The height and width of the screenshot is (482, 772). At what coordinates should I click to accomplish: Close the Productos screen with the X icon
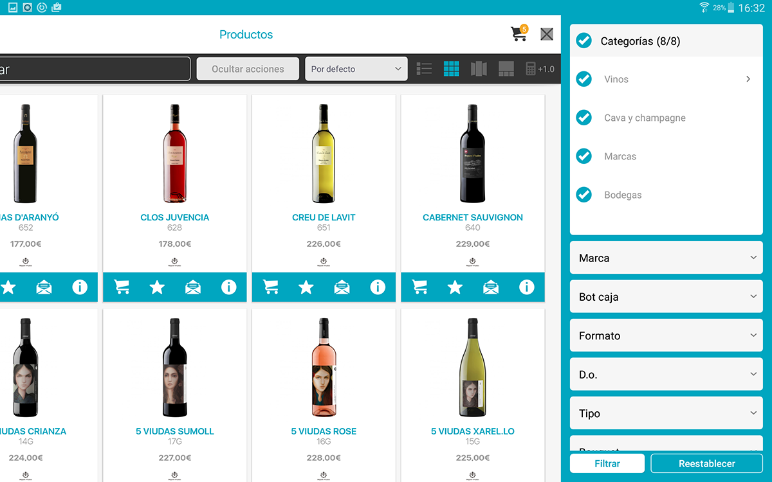(x=547, y=34)
